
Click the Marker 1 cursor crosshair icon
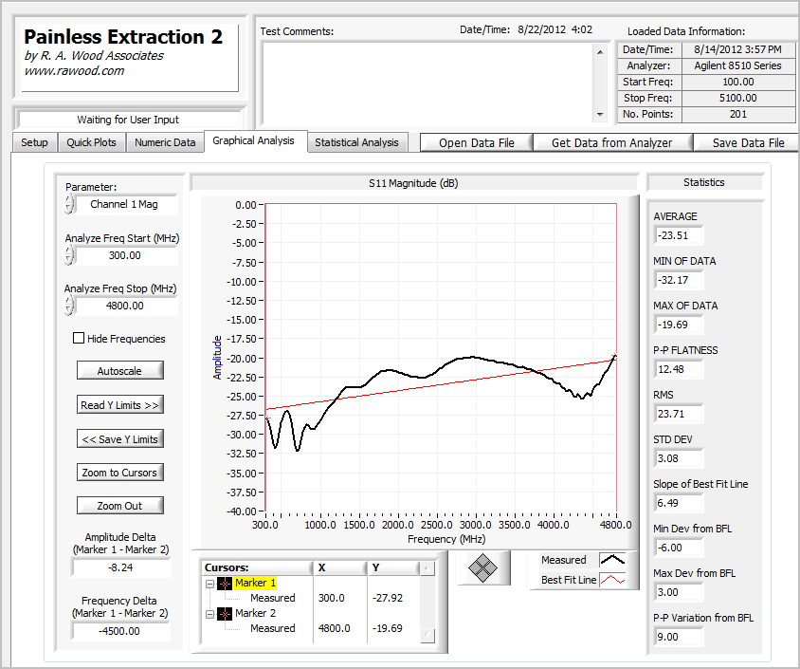pos(225,584)
